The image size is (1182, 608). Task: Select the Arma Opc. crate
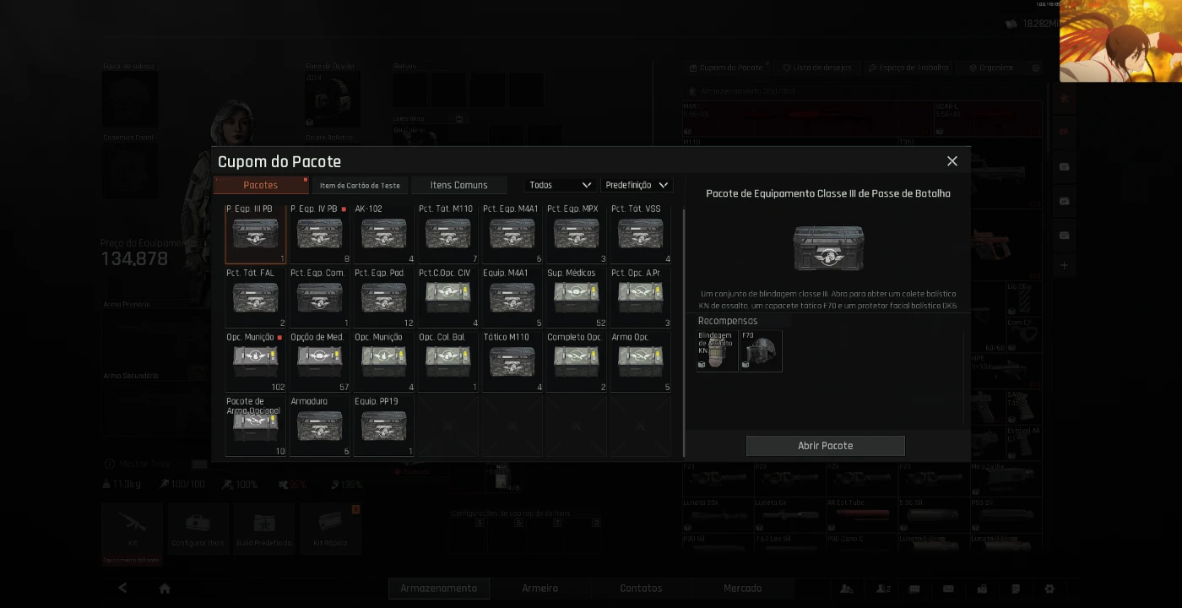pos(641,362)
